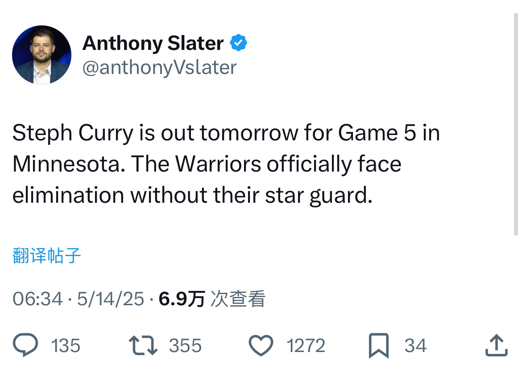Click the blue verified badge

pyautogui.click(x=238, y=43)
